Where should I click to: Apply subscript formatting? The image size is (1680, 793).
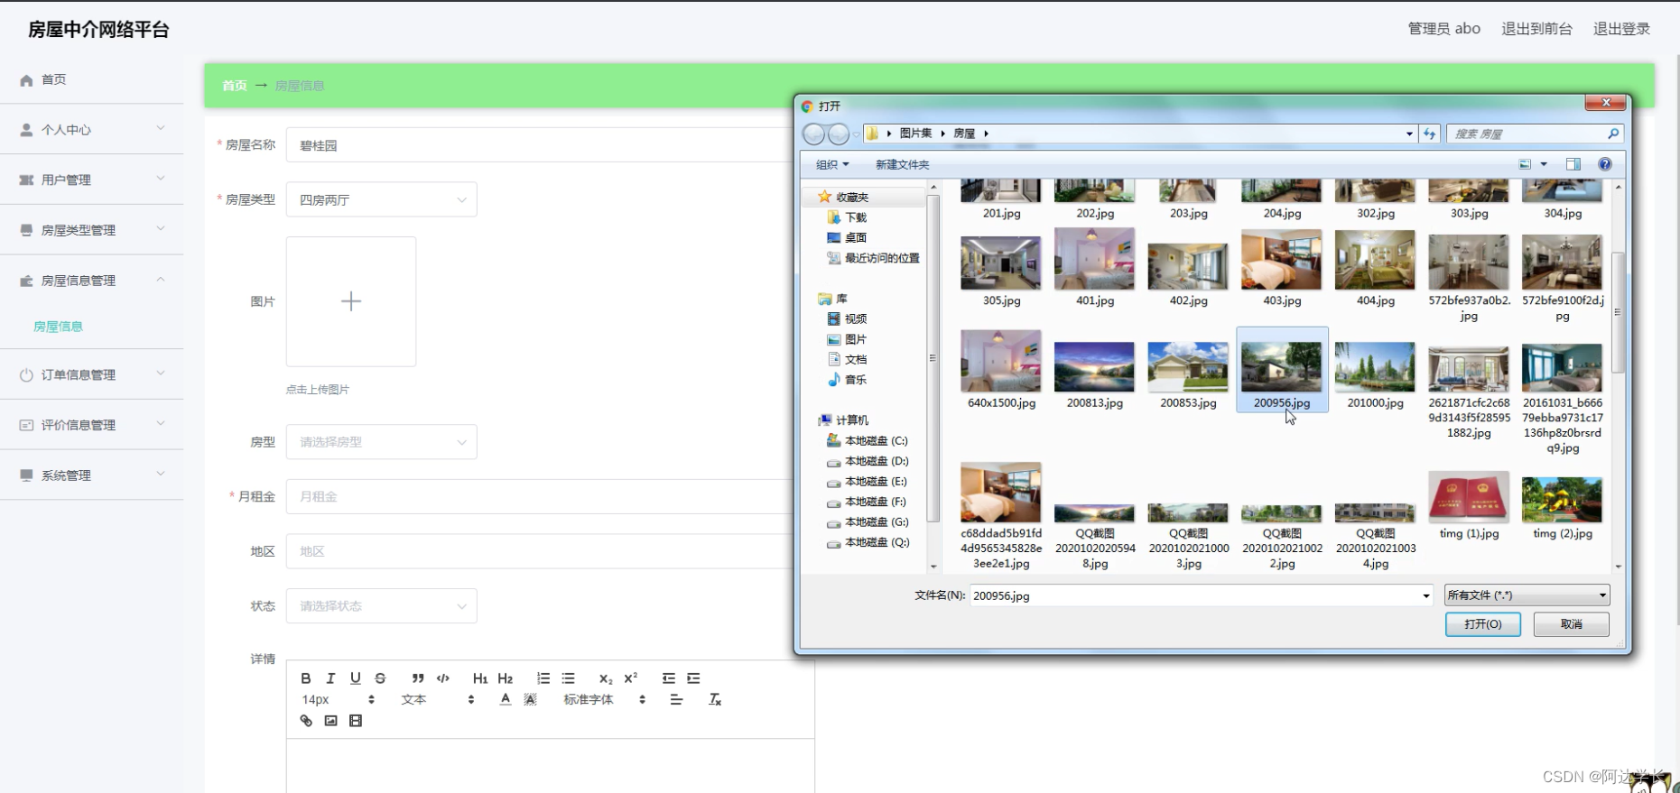(606, 678)
